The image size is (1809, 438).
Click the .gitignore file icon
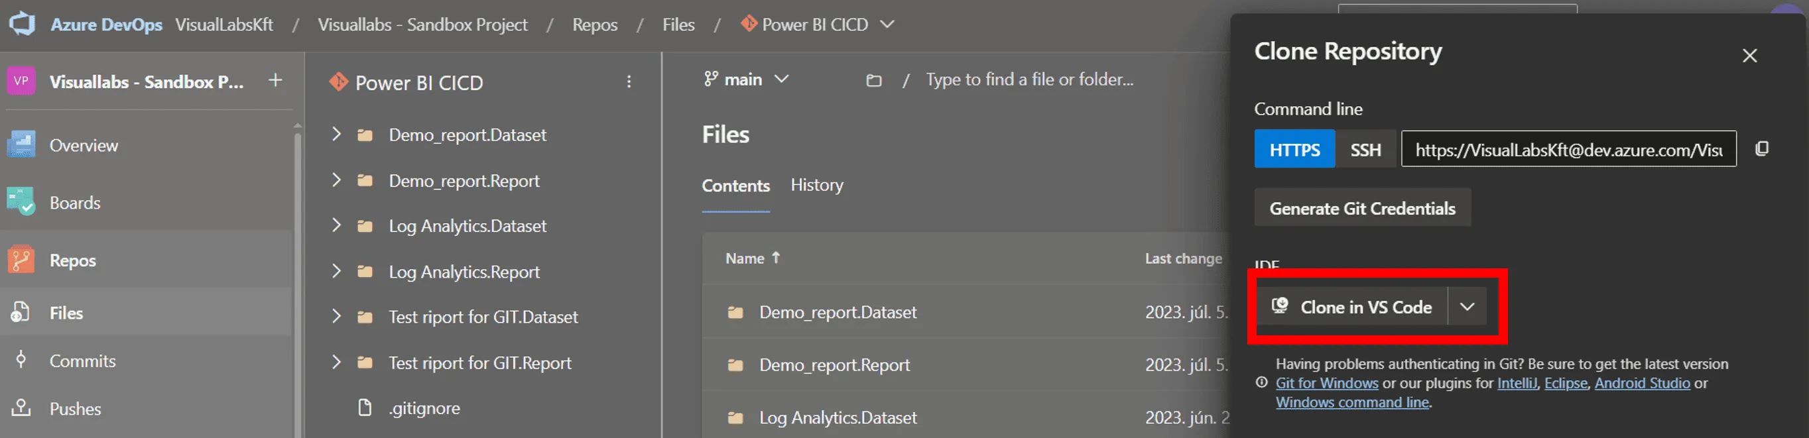click(x=365, y=408)
